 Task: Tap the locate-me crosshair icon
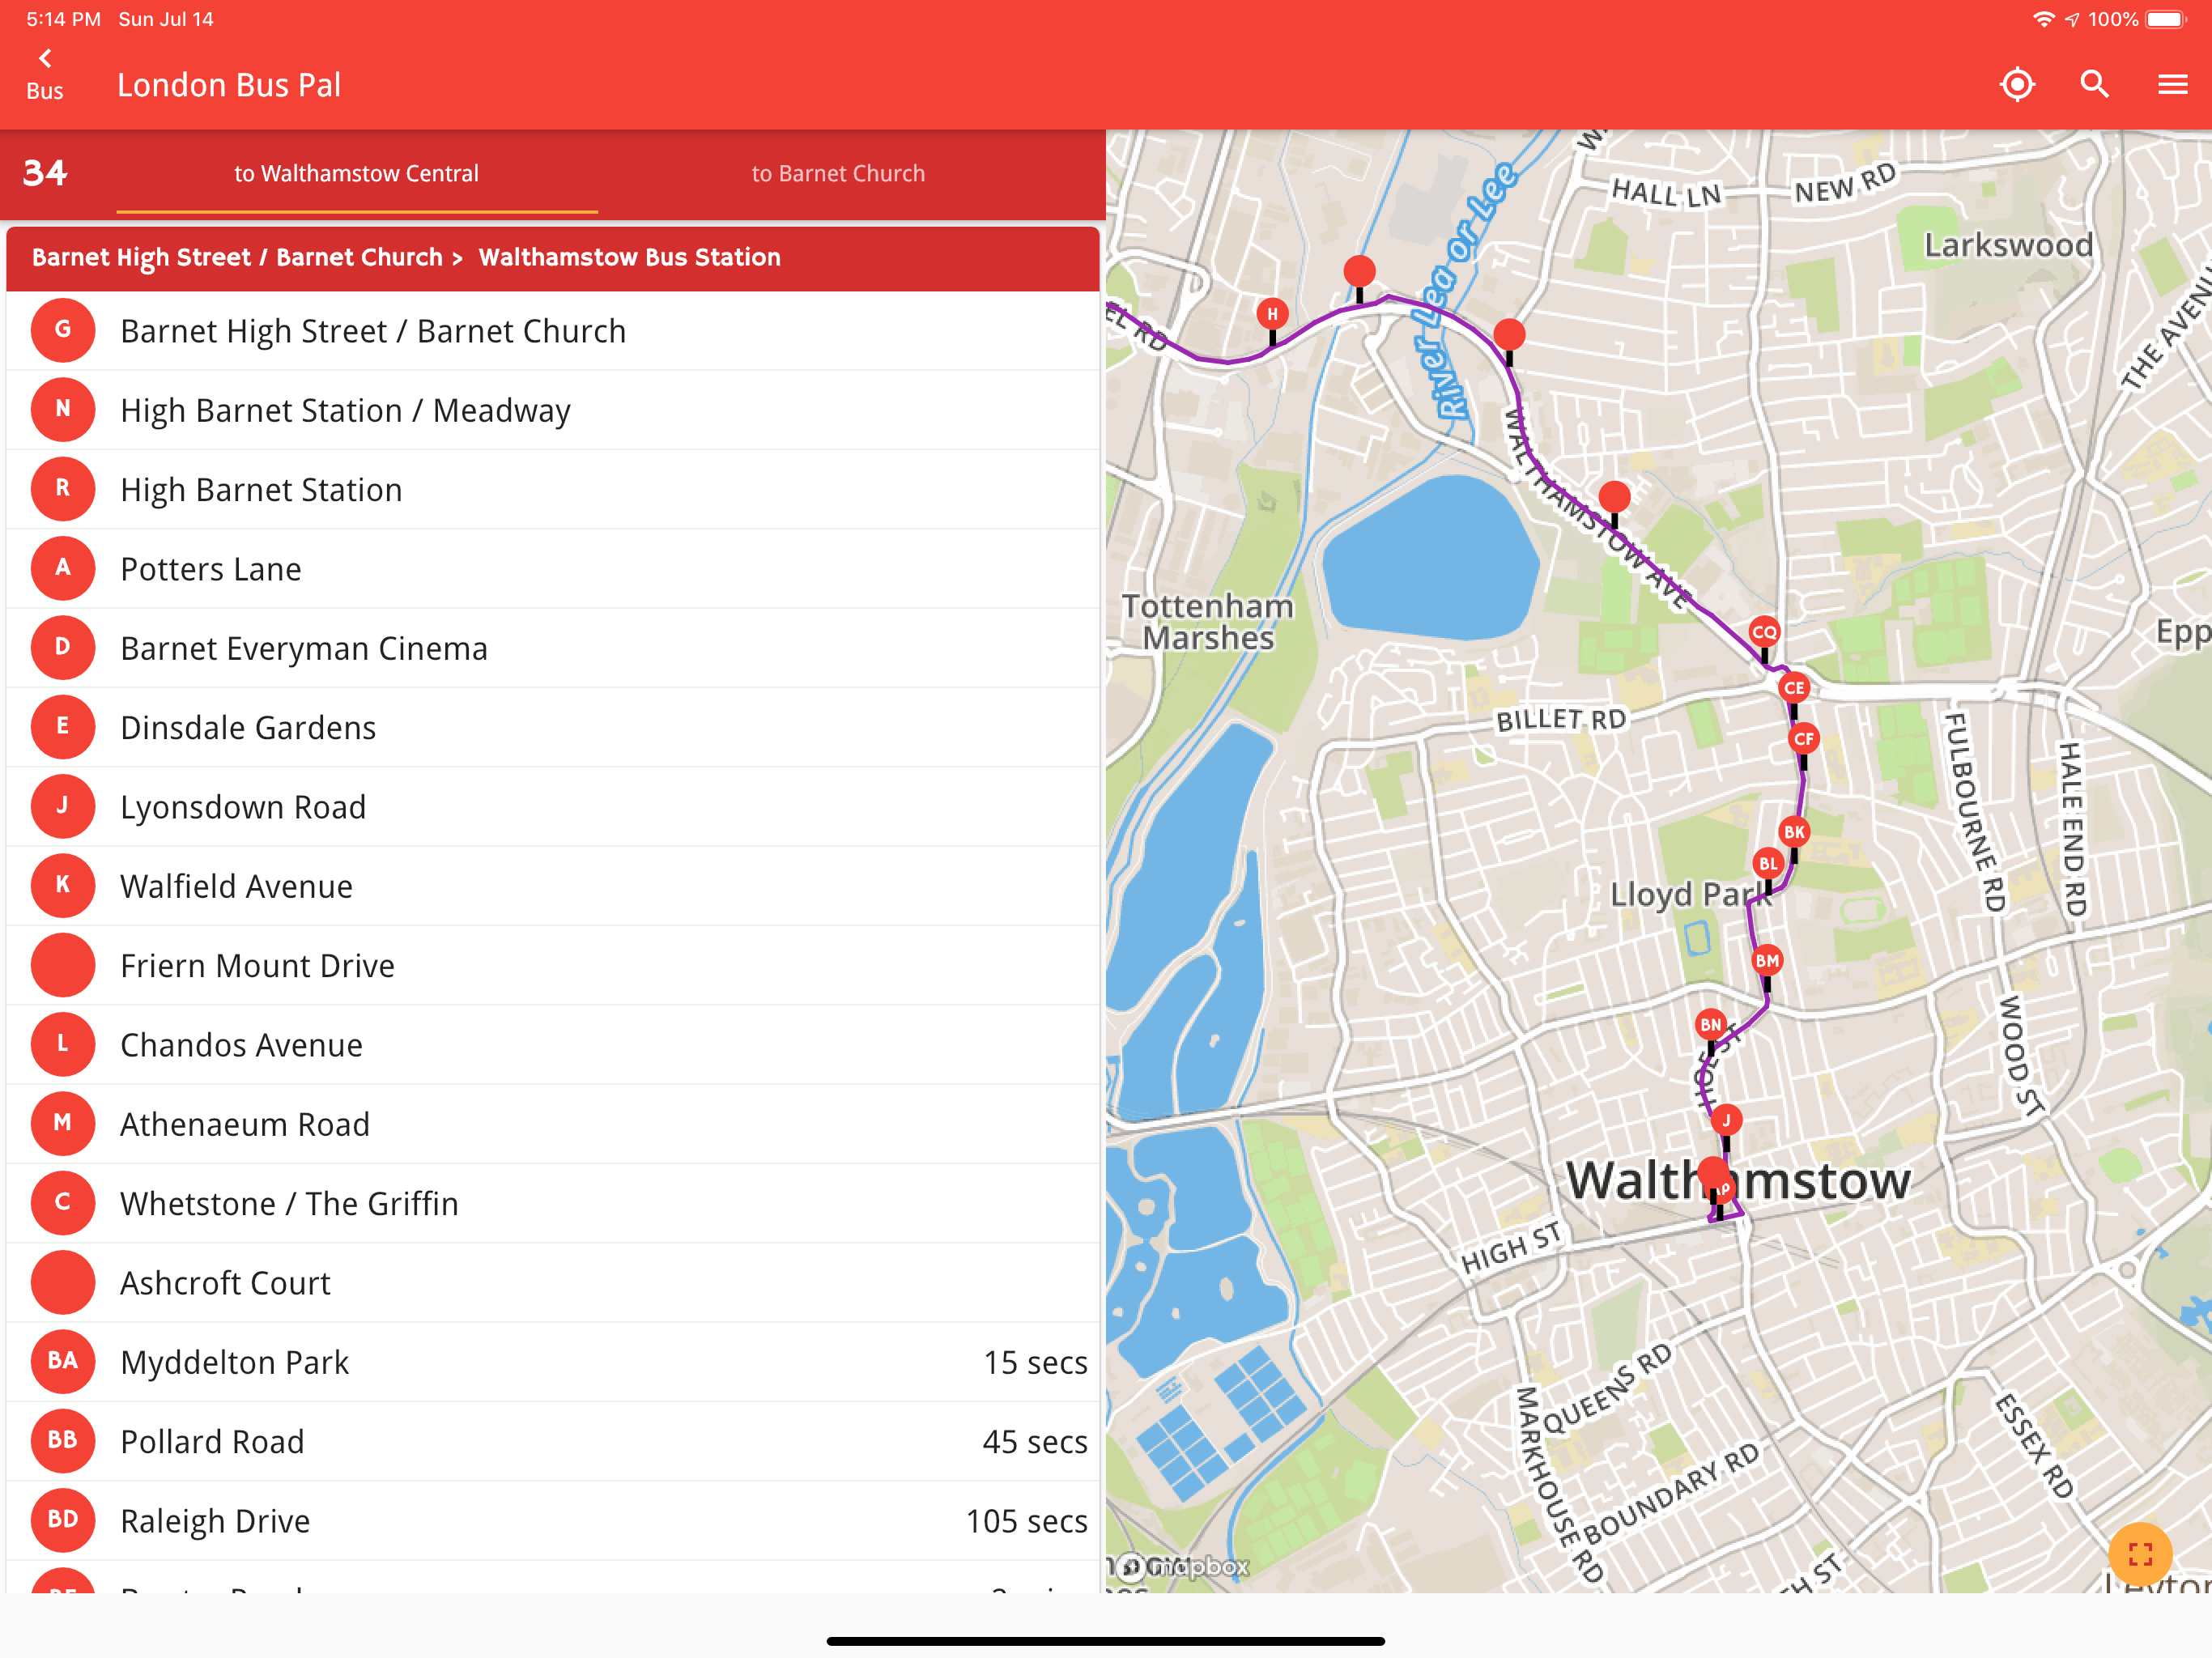2016,85
